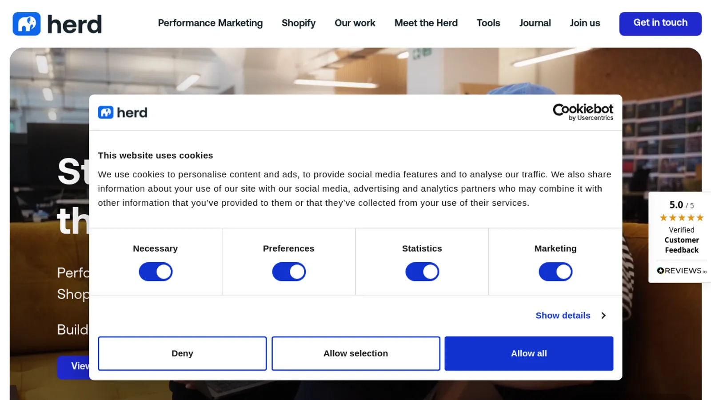The height and width of the screenshot is (400, 711).
Task: Open the Tools menu item
Action: coord(488,23)
